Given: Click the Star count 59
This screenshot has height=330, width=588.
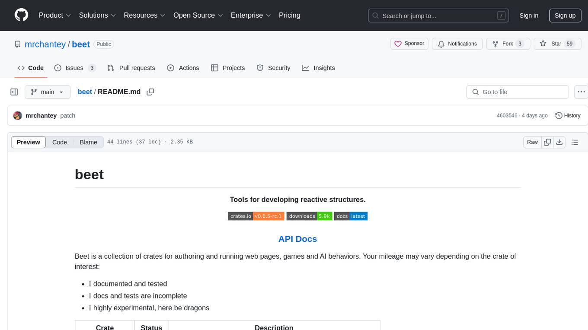Looking at the screenshot, I should (x=570, y=44).
